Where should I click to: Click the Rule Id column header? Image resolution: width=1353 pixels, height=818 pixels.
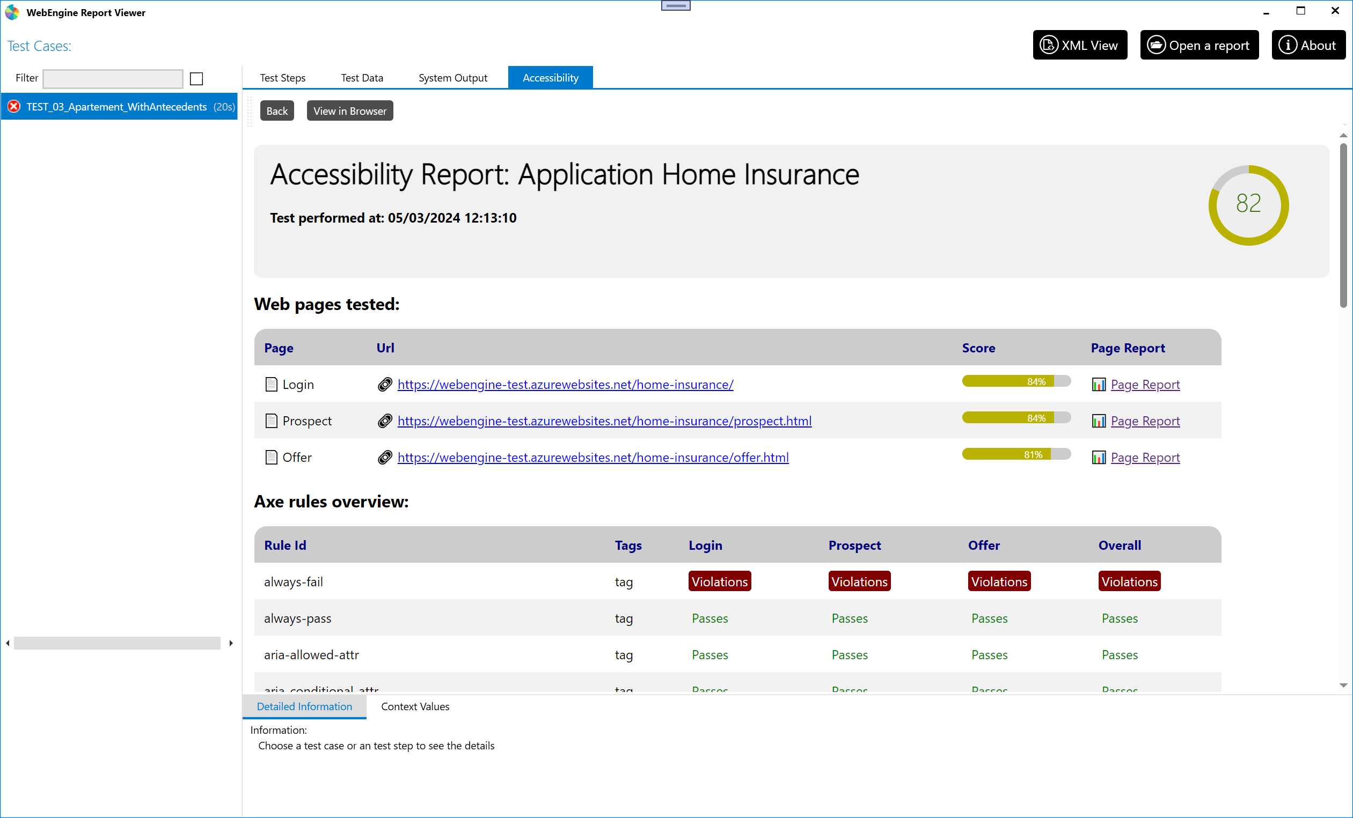coord(285,546)
